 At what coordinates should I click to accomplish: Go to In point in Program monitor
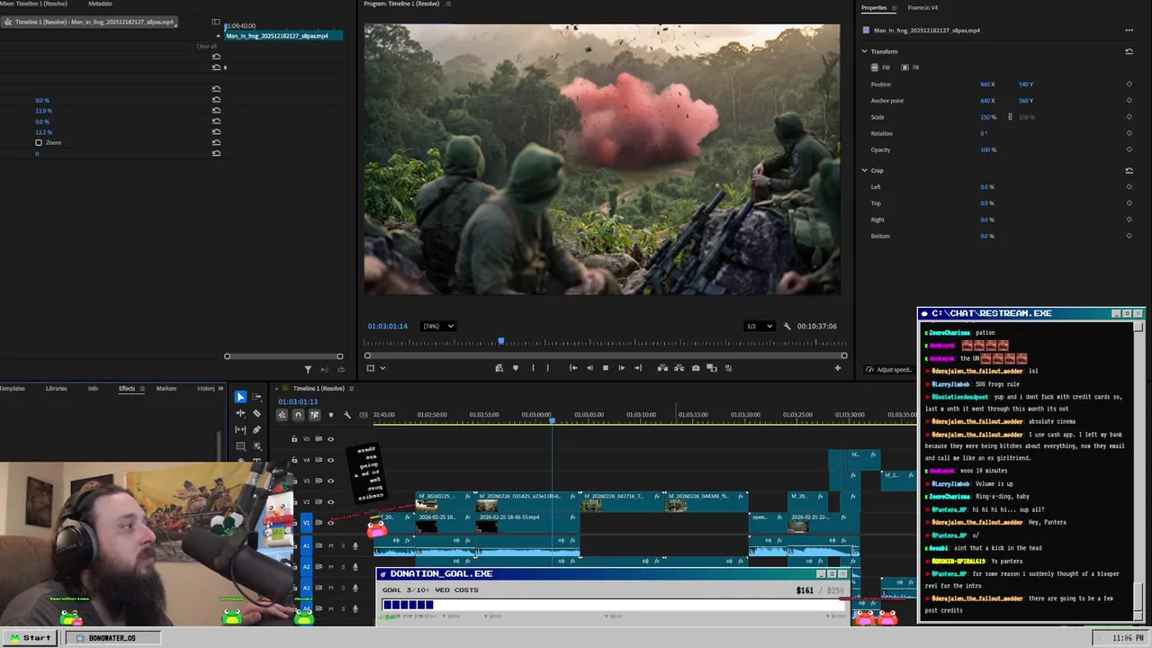(x=573, y=368)
